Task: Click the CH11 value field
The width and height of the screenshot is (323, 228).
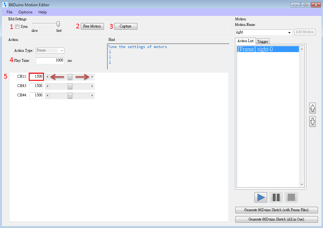Action: pyautogui.click(x=36, y=77)
